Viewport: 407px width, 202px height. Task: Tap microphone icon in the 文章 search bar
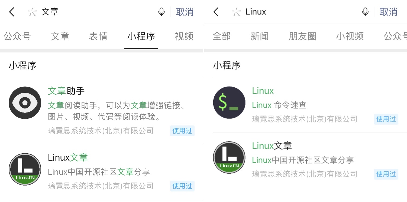(x=161, y=12)
